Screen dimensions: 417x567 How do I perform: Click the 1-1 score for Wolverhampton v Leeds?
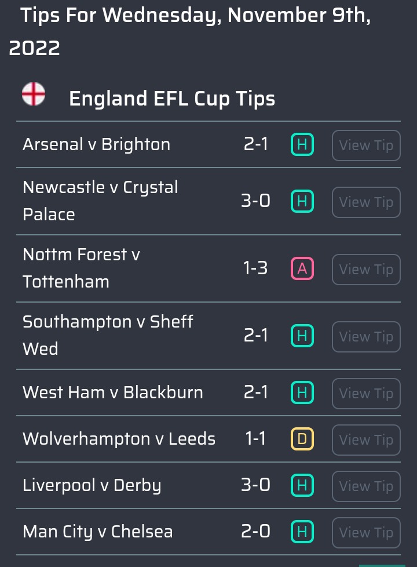click(x=255, y=439)
